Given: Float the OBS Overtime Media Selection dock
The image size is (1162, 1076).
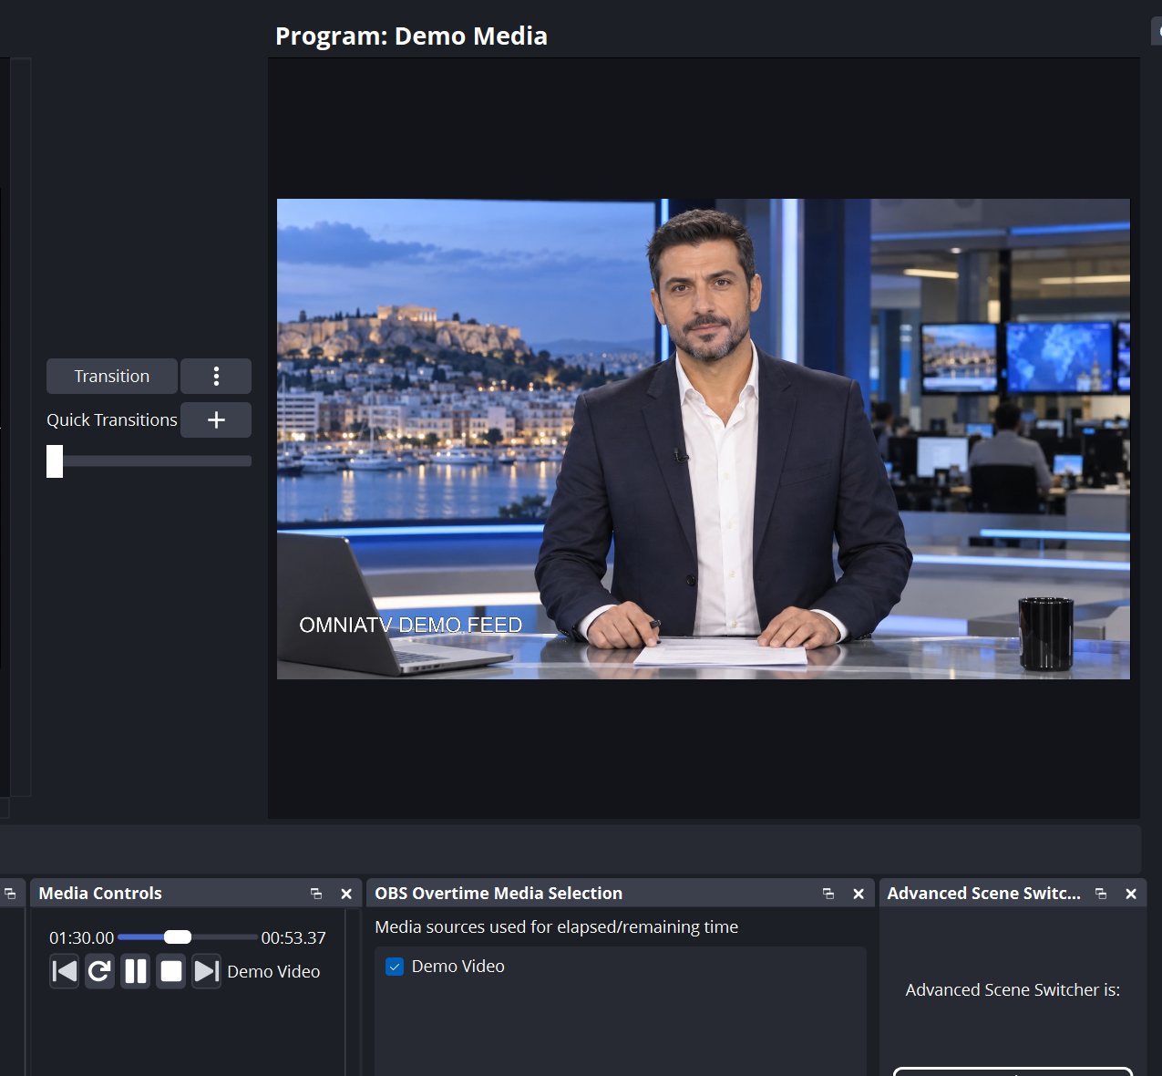Looking at the screenshot, I should coord(828,894).
